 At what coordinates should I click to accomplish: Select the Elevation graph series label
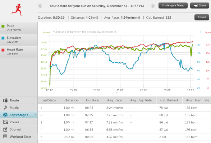[x=14, y=38]
